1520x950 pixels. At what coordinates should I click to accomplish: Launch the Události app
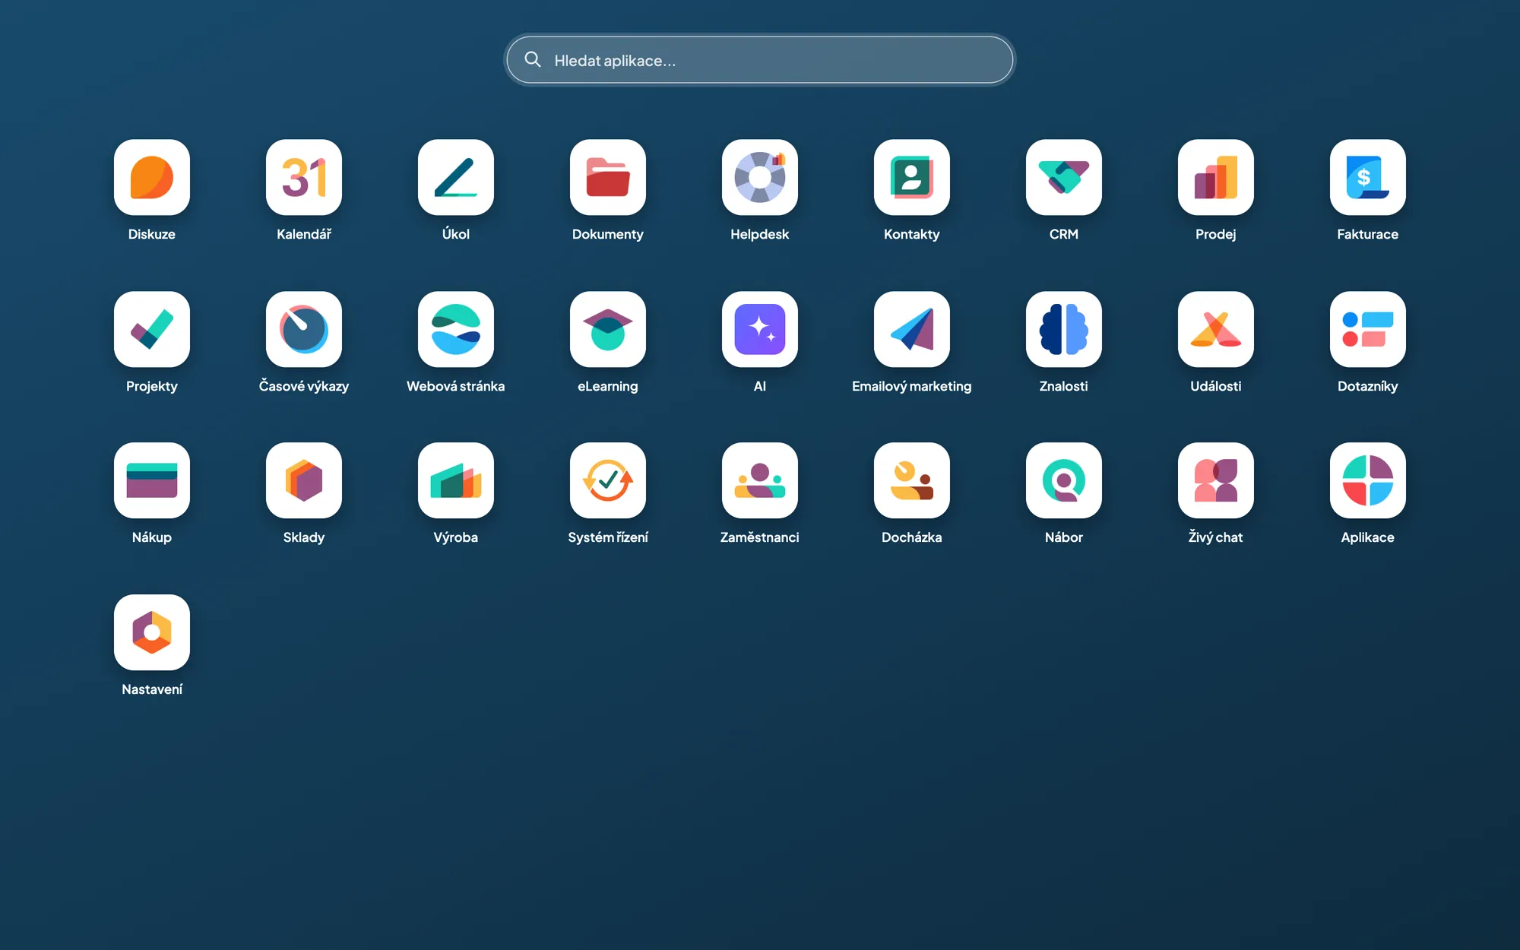click(1216, 329)
